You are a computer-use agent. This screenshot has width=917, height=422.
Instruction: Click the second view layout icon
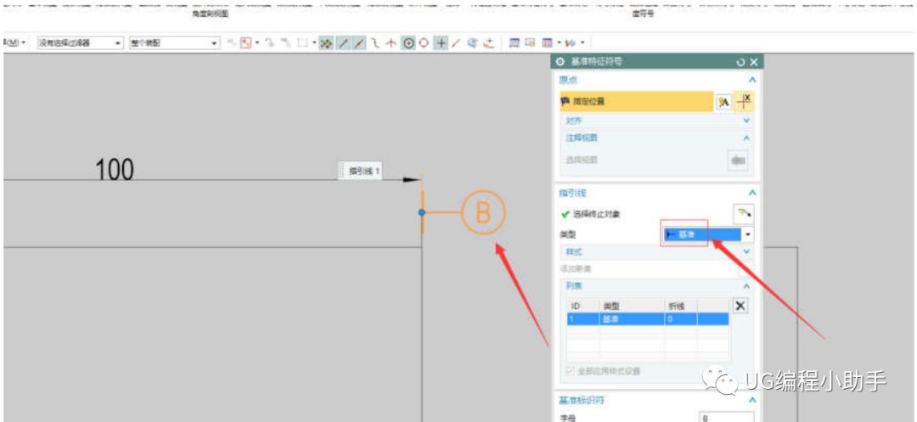click(531, 43)
